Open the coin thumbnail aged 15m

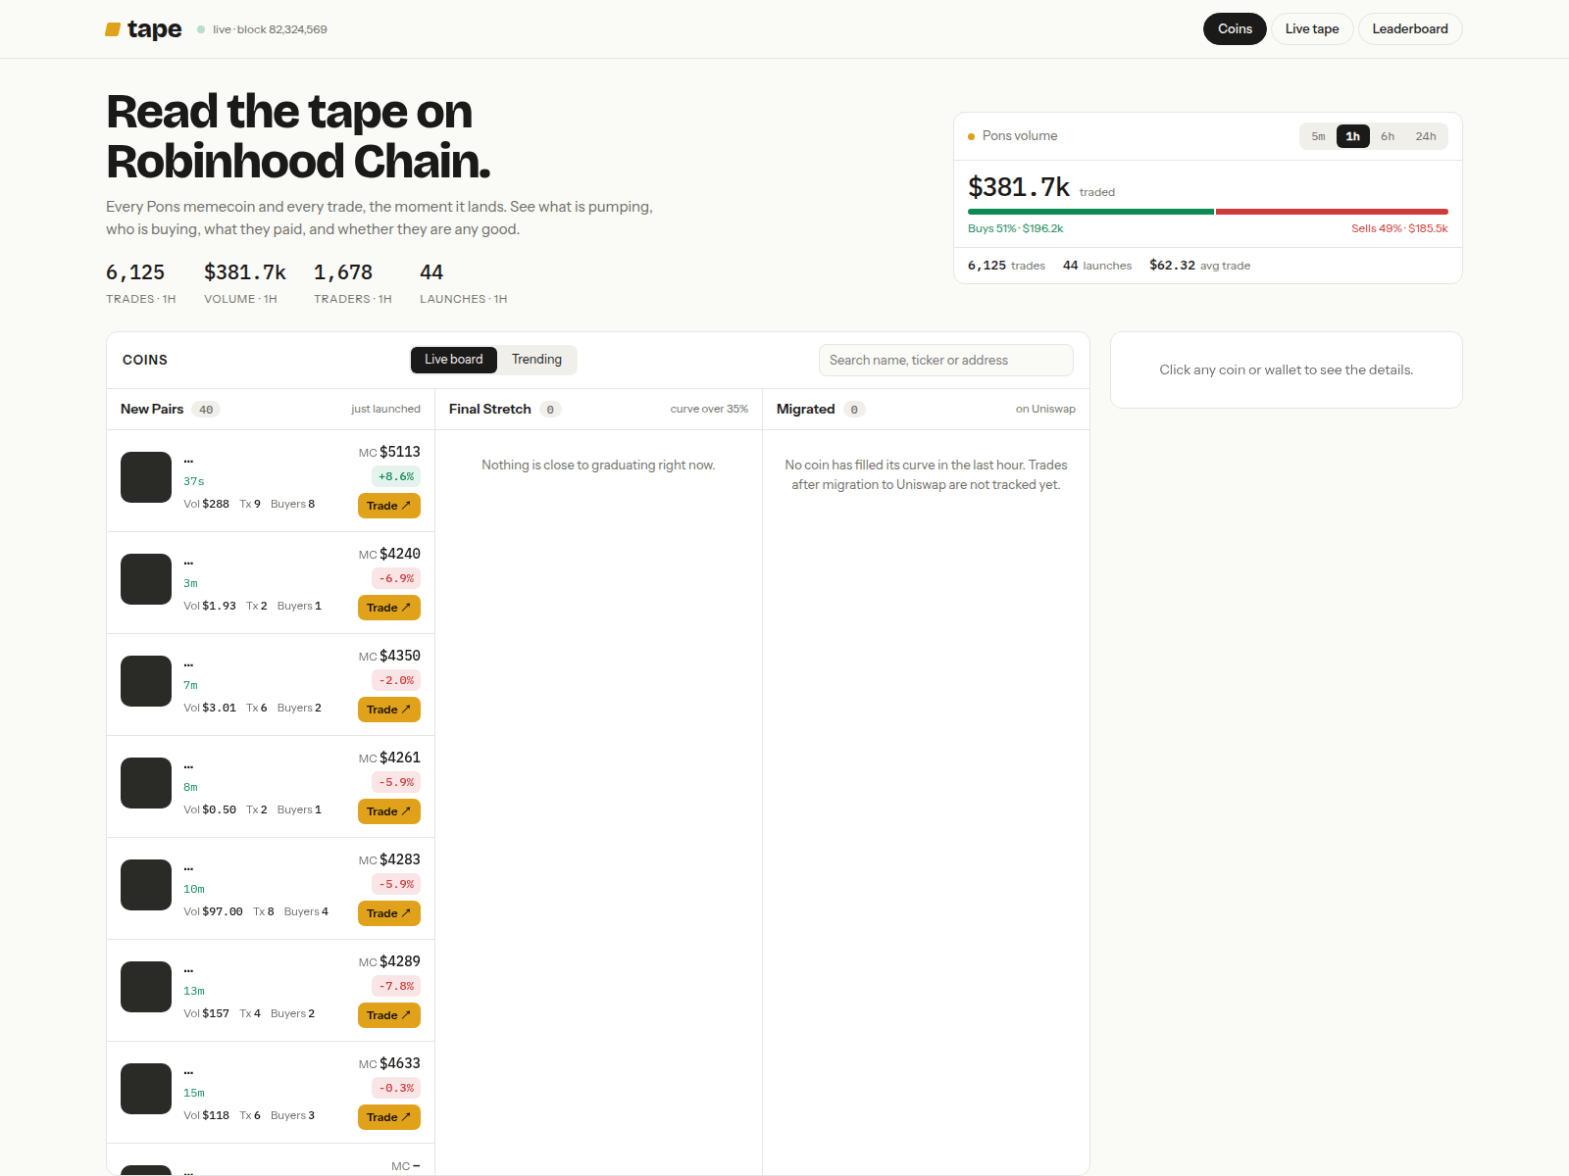146,1089
